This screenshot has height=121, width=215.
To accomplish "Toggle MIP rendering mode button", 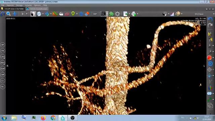I will click(95, 14).
